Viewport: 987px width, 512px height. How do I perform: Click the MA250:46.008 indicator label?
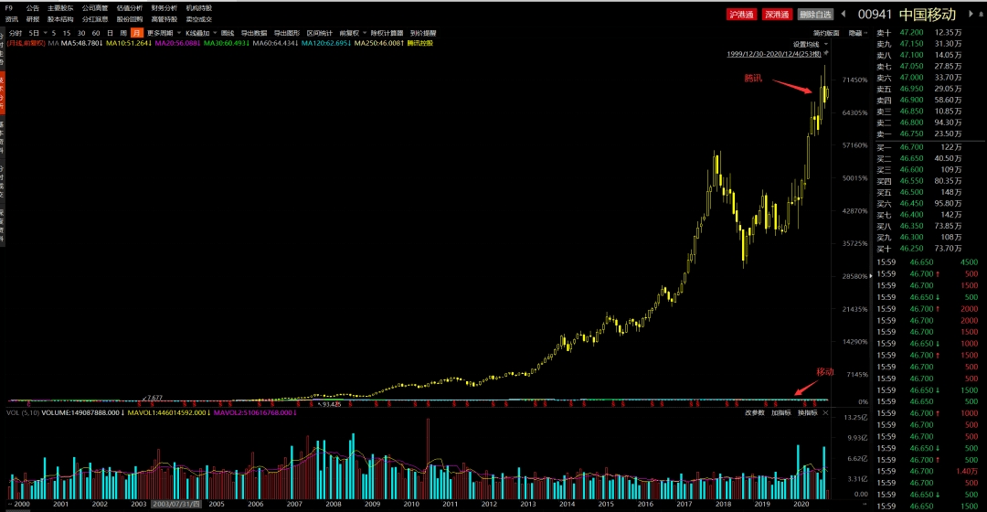(378, 44)
